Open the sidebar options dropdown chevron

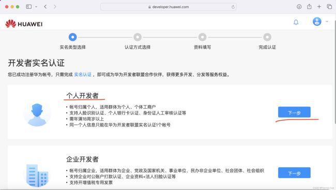point(36,7)
